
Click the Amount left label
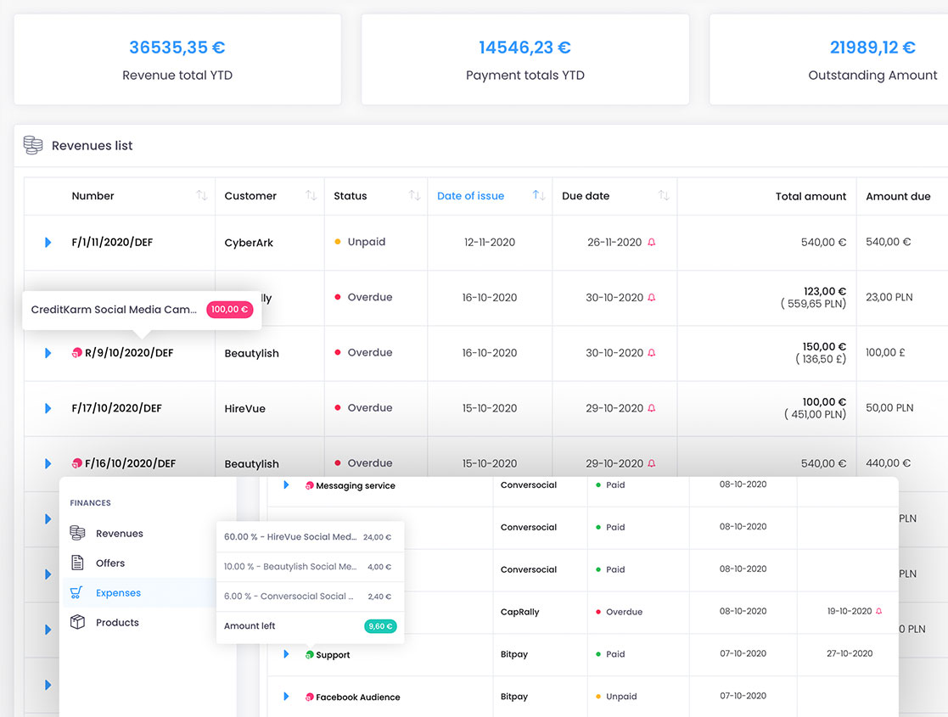tap(249, 625)
